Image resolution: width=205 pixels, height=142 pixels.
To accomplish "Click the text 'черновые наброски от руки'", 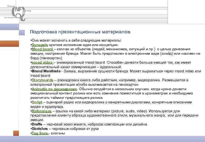I will (x=75, y=129).
